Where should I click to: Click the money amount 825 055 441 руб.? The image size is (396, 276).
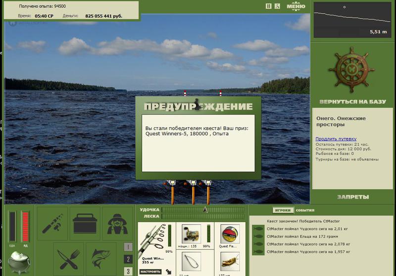(x=103, y=16)
